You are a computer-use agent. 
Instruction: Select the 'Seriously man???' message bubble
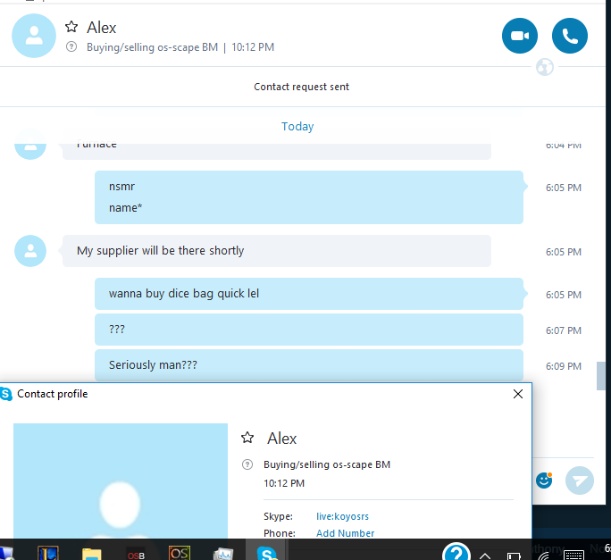(x=309, y=365)
